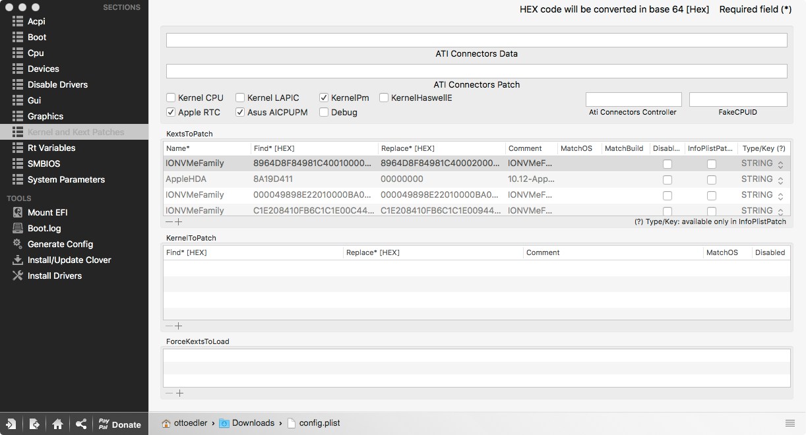Click config.plist in the path bar
The image size is (806, 435).
click(x=314, y=423)
